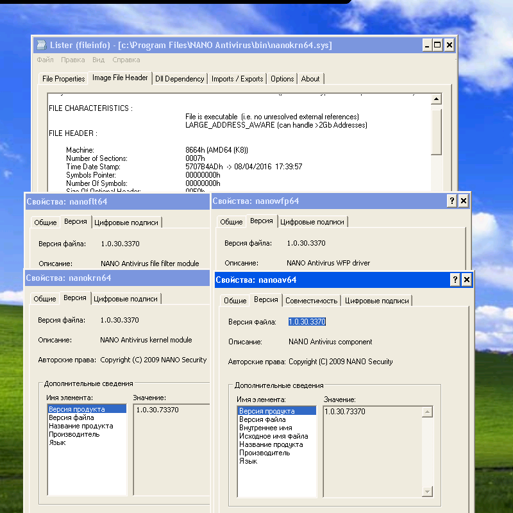This screenshot has width=513, height=513.
Task: Close the nanoav64 properties dialog
Action: click(467, 280)
